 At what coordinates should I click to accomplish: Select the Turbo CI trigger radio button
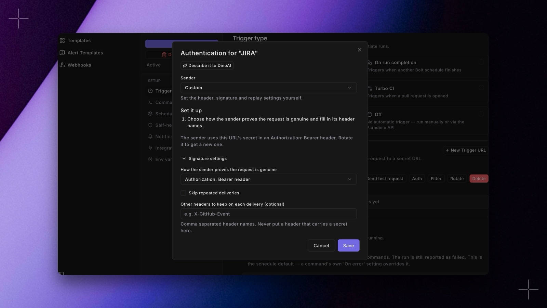(x=481, y=88)
